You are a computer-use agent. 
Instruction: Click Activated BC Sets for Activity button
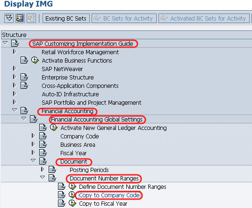tap(204, 19)
